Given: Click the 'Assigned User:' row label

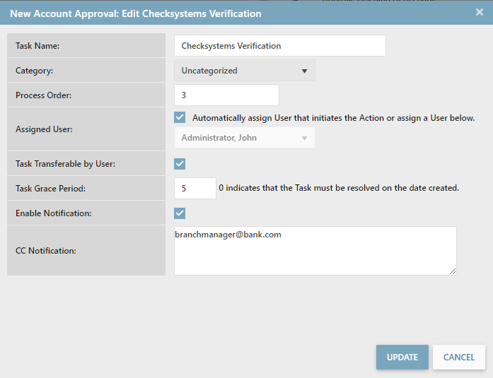Looking at the screenshot, I should click(x=44, y=130).
